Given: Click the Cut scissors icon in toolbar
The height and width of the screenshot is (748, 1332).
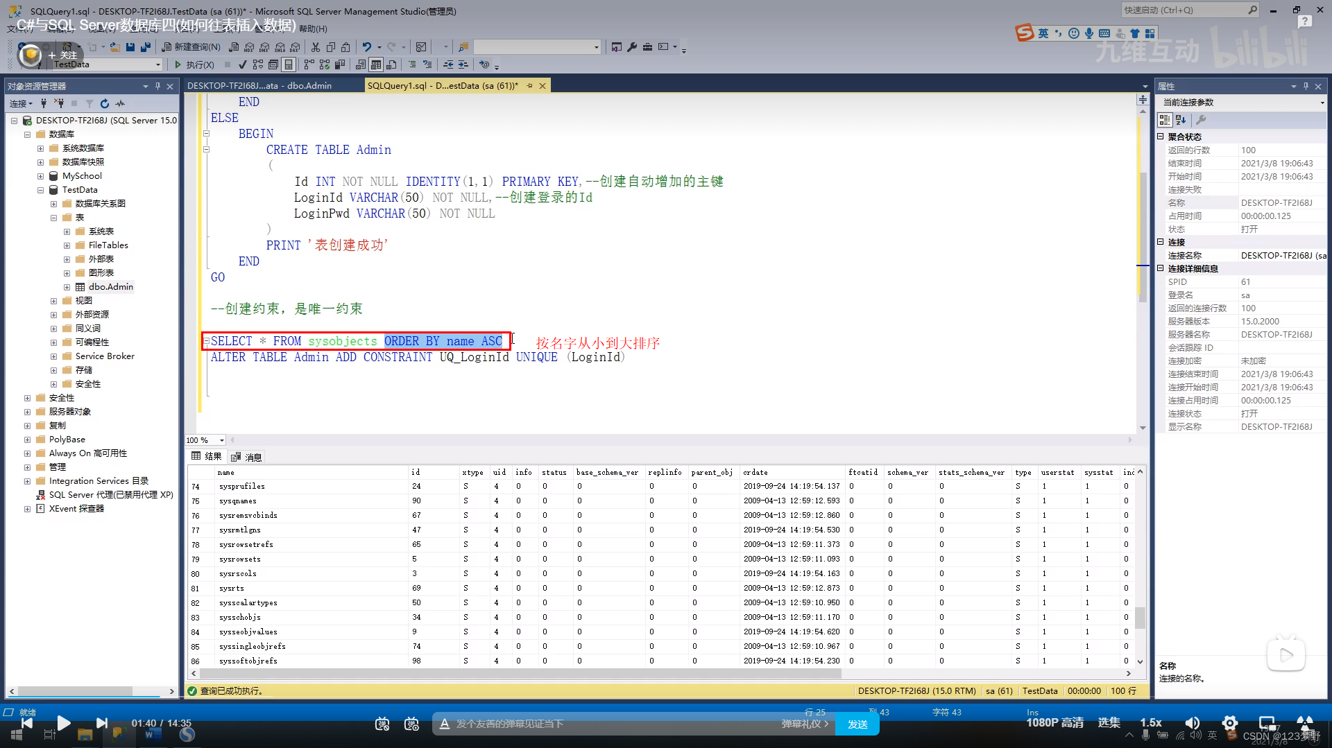Looking at the screenshot, I should tap(316, 47).
